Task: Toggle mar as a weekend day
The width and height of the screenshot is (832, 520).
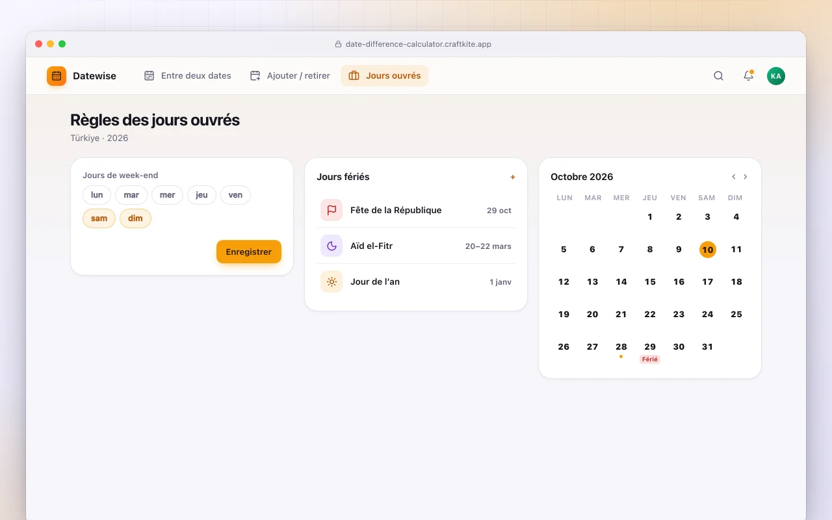Action: [x=131, y=195]
